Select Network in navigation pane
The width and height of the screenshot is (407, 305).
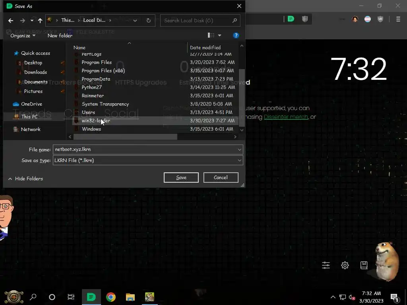tap(30, 129)
